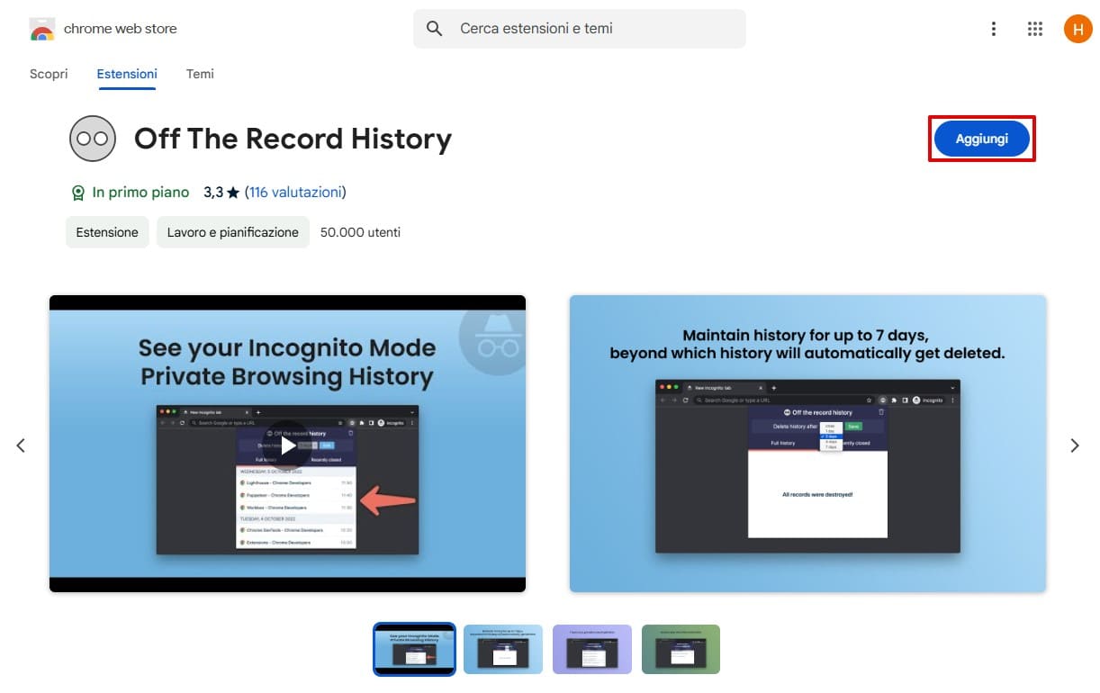Select the third purple carousel thumbnail

[x=592, y=649]
